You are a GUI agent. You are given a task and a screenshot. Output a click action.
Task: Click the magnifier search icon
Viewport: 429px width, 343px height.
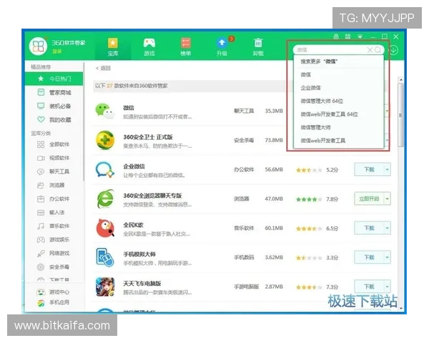[x=378, y=50]
